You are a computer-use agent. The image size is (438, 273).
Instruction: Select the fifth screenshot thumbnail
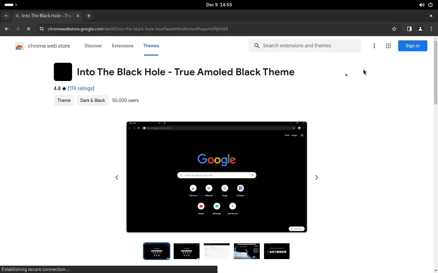click(x=277, y=251)
